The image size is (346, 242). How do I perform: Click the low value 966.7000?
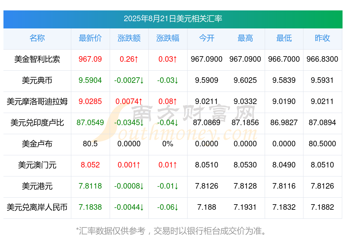284,59
